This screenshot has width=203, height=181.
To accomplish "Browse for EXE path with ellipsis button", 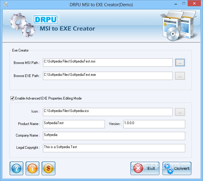I will (x=180, y=76).
